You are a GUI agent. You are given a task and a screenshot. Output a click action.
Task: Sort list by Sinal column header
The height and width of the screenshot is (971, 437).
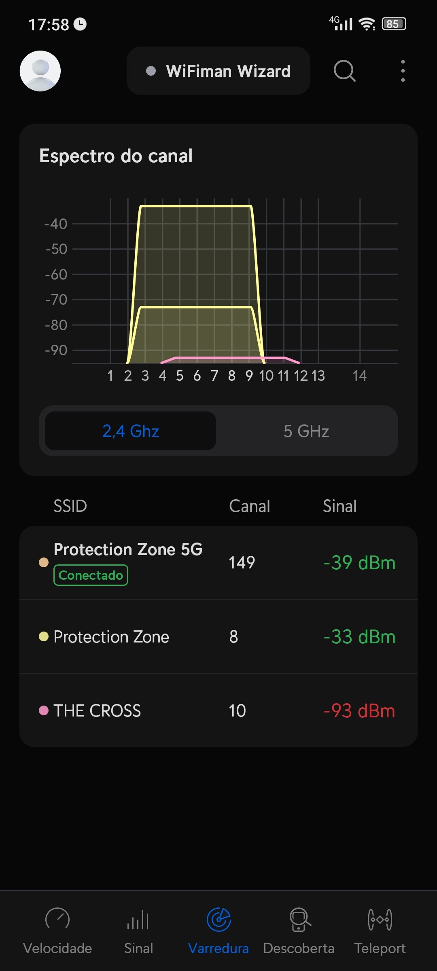(339, 506)
